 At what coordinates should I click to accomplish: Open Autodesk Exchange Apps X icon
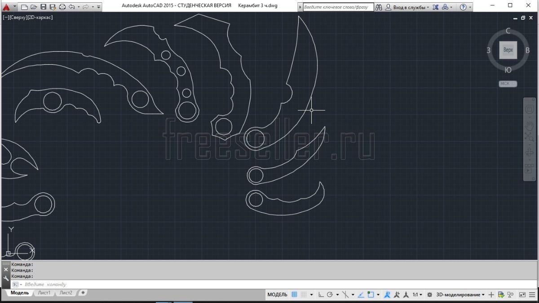(435, 7)
